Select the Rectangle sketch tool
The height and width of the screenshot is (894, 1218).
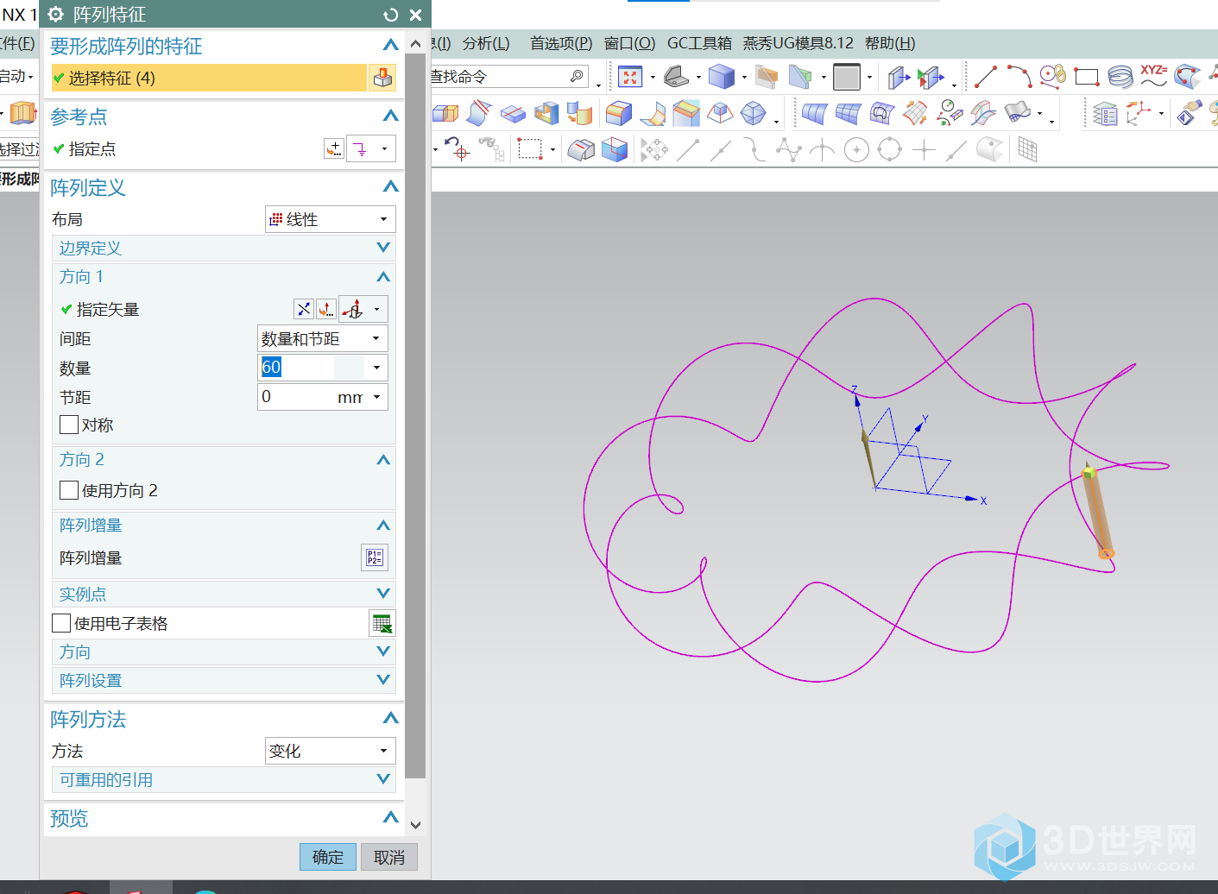(x=1087, y=77)
